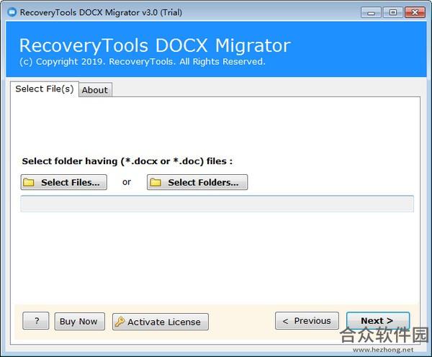Image resolution: width=432 pixels, height=357 pixels.
Task: Close the DOCX Migrator window
Action: (415, 13)
